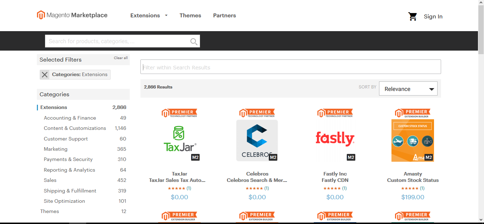Image resolution: width=484 pixels, height=224 pixels.
Task: Click the Fastly Inc vendor name
Action: pos(335,174)
